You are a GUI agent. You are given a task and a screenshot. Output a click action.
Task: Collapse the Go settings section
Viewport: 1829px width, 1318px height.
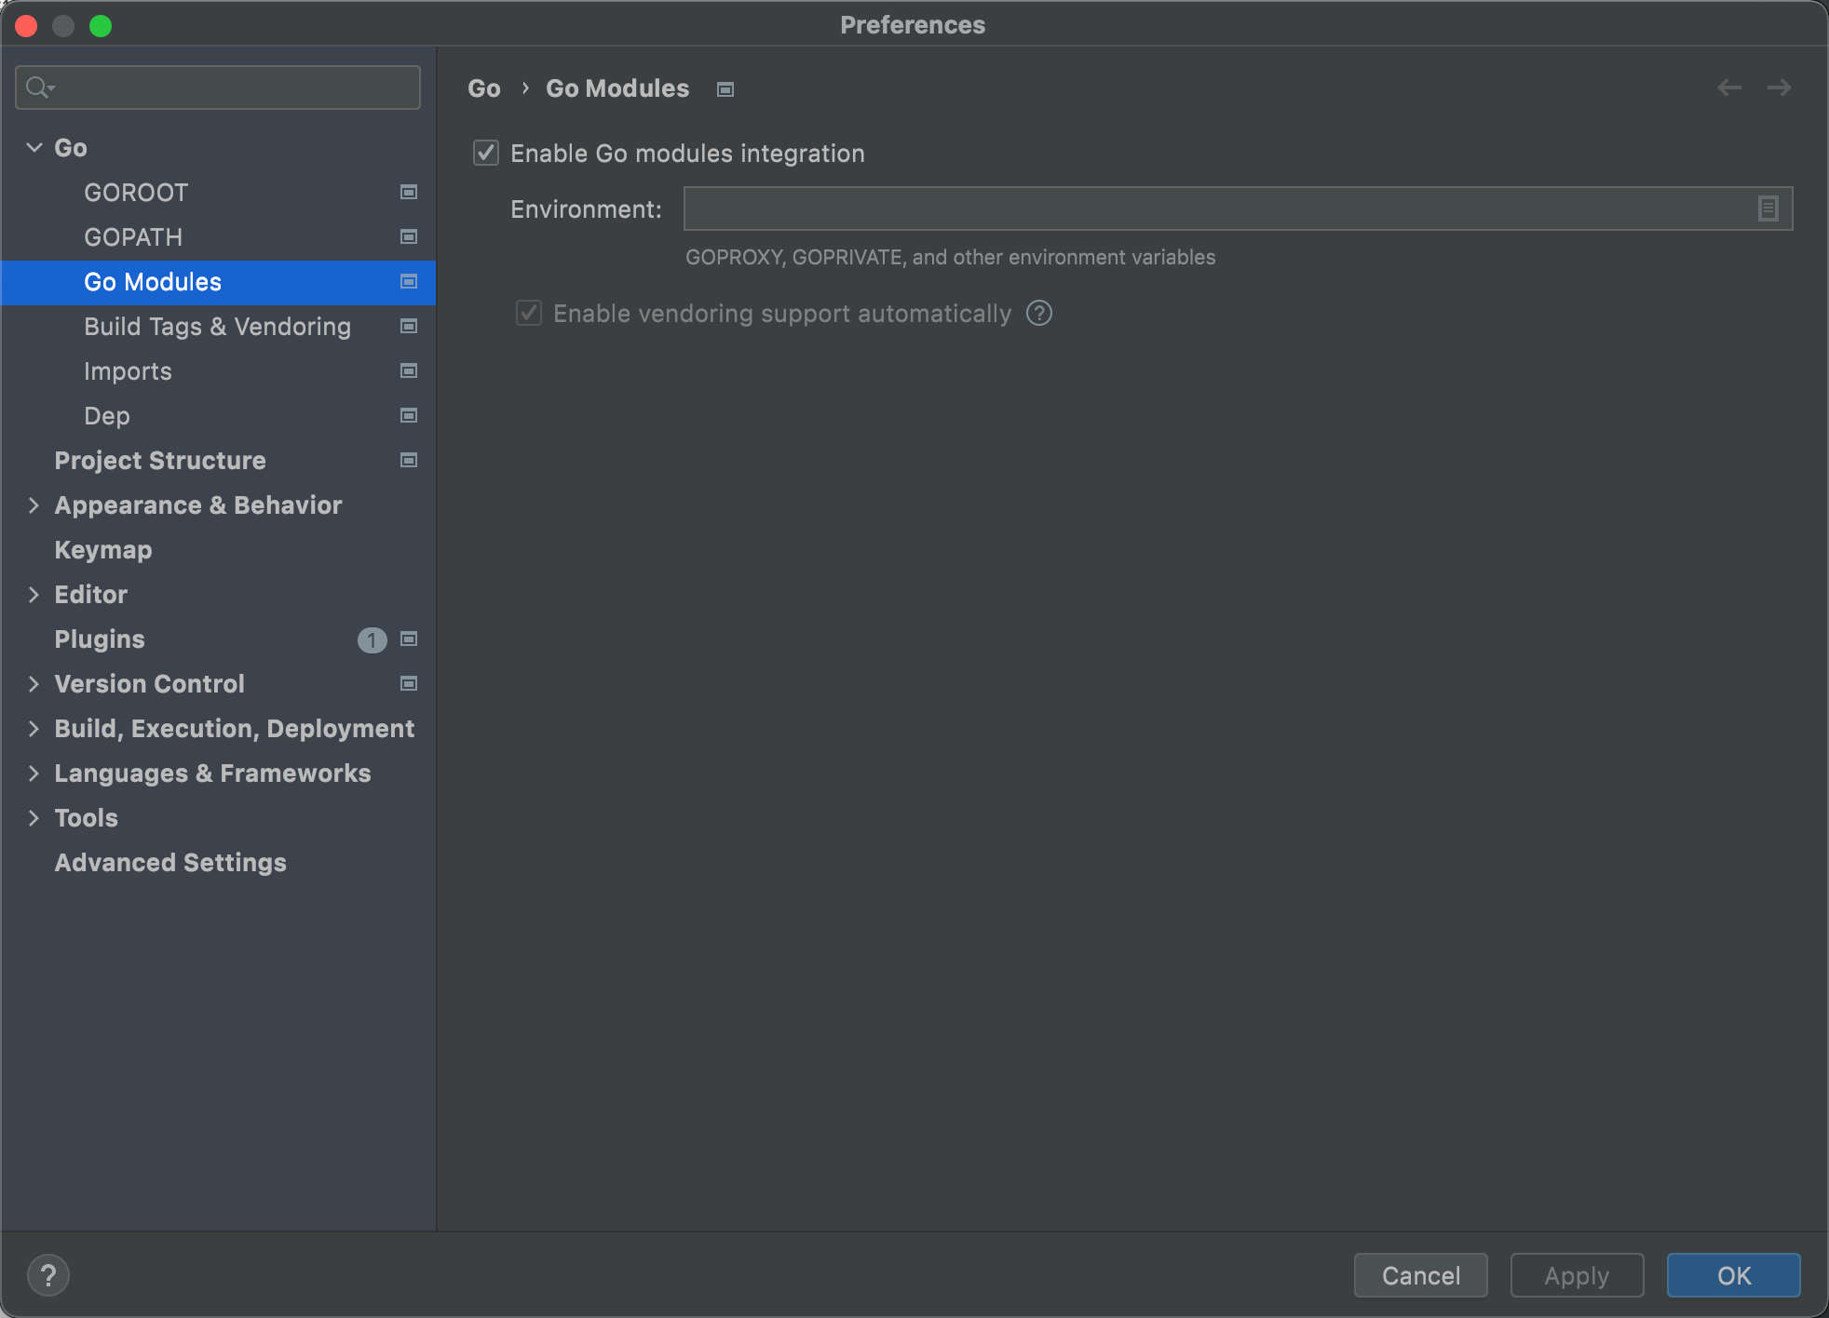point(34,147)
